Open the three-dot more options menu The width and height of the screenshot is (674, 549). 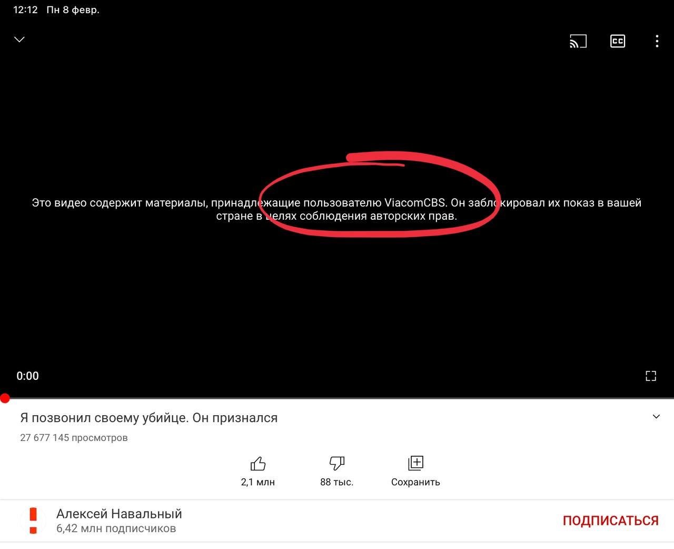657,41
